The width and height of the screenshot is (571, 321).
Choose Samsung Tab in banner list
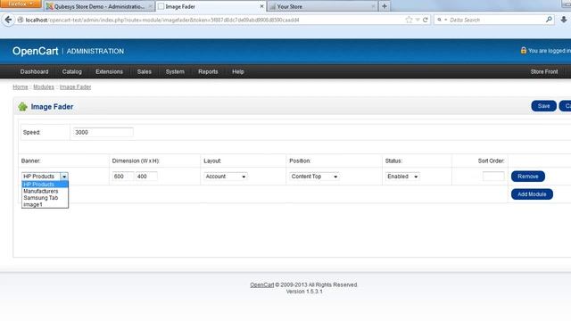click(45, 198)
